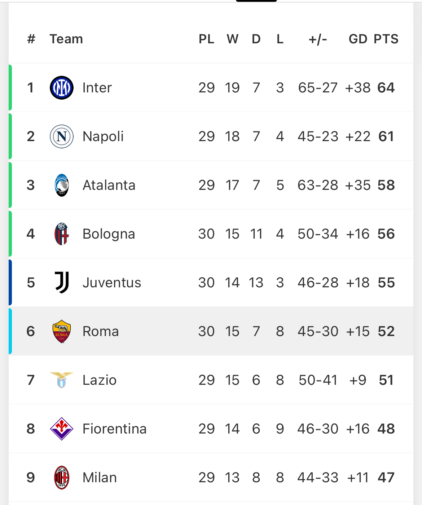Select the PTS column header
Image resolution: width=422 pixels, height=505 pixels.
point(386,39)
